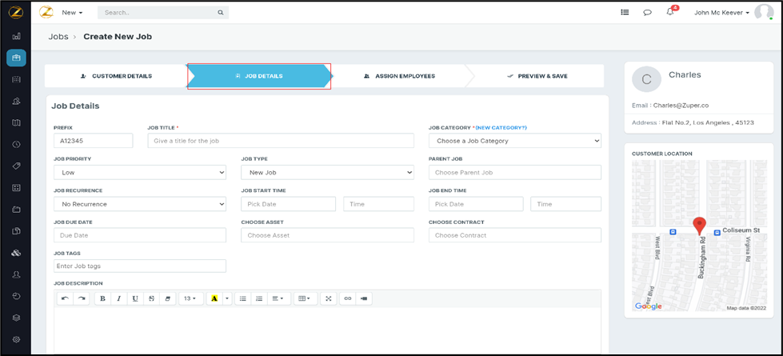Image resolution: width=783 pixels, height=356 pixels.
Task: Go to the Customer Details step
Action: [x=116, y=76]
